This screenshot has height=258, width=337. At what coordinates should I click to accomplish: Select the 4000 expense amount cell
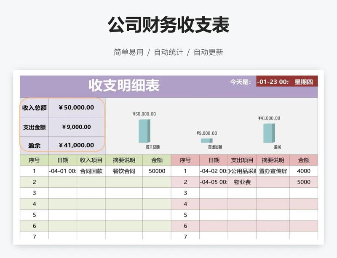(304, 171)
